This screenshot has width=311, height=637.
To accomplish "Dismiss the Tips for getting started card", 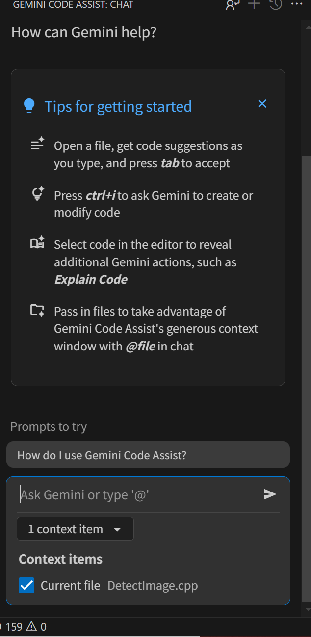I will [262, 104].
